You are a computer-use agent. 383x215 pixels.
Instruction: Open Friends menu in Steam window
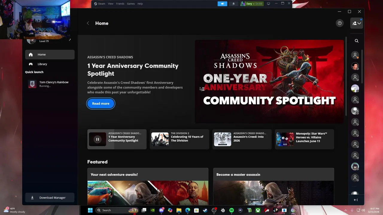pos(120,4)
